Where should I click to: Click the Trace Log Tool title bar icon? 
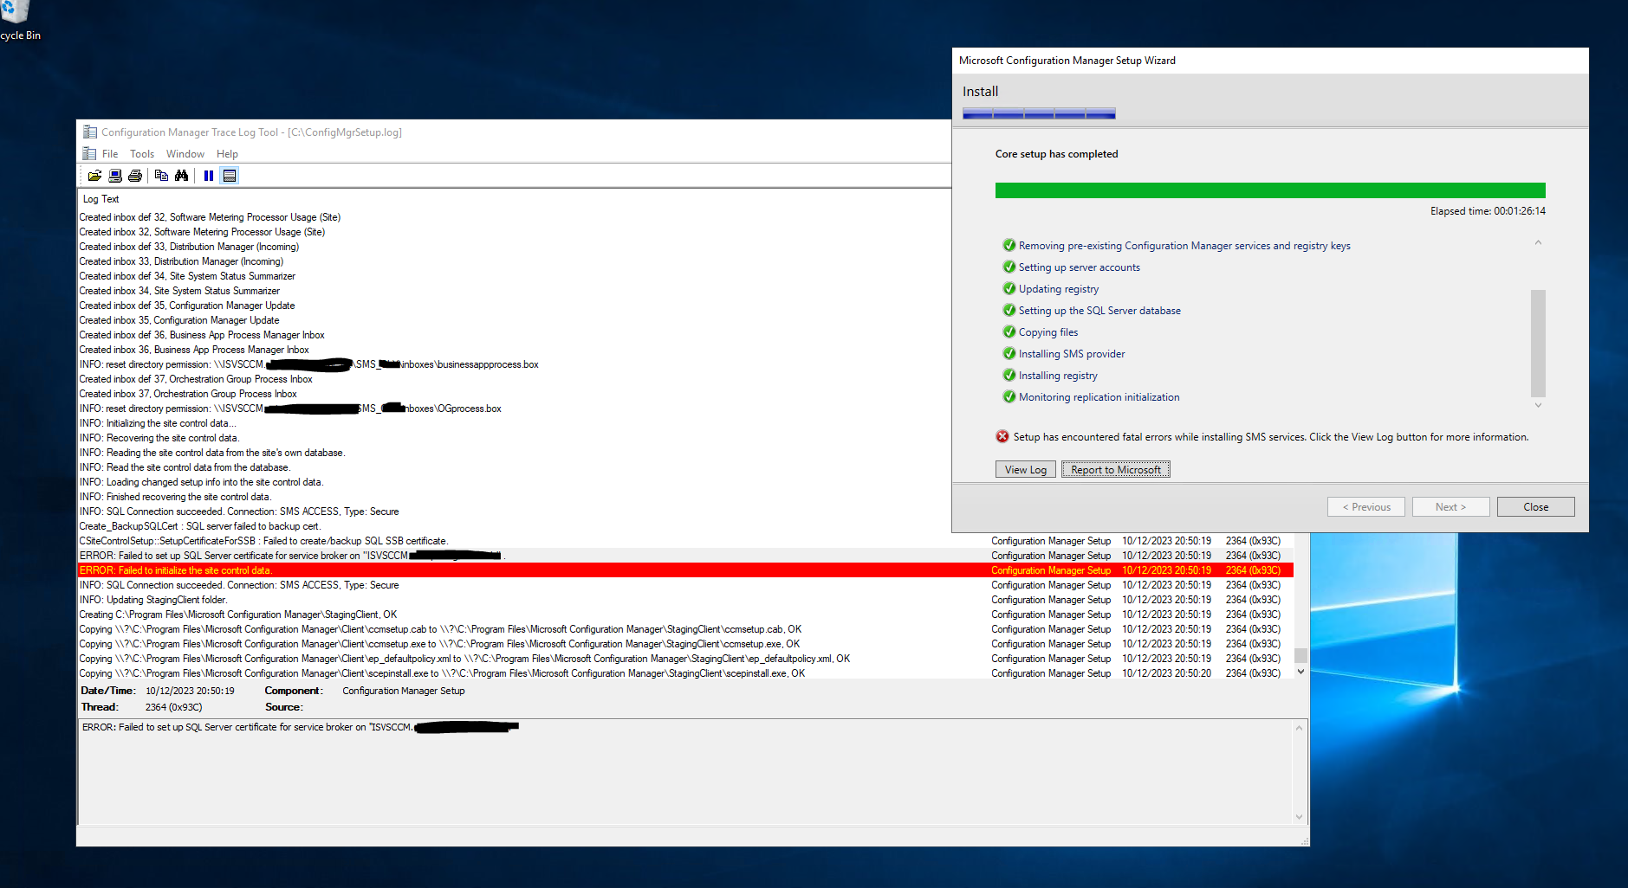(x=89, y=132)
